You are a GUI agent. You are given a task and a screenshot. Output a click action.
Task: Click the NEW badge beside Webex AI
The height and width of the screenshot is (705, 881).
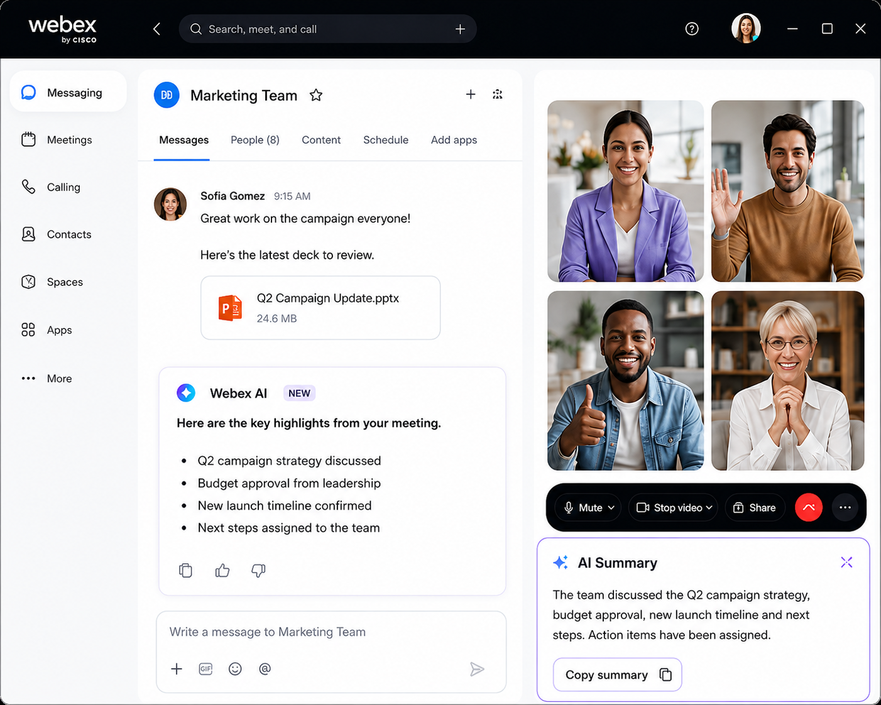click(299, 393)
